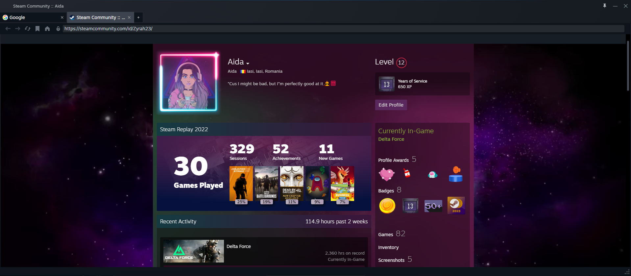This screenshot has width=631, height=276.
Task: Close the Google tab
Action: [62, 17]
